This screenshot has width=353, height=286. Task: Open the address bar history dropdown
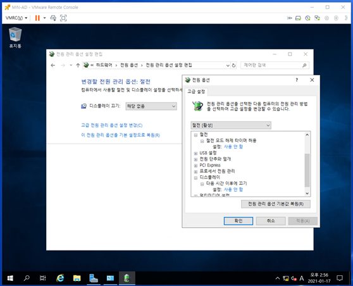(228, 66)
